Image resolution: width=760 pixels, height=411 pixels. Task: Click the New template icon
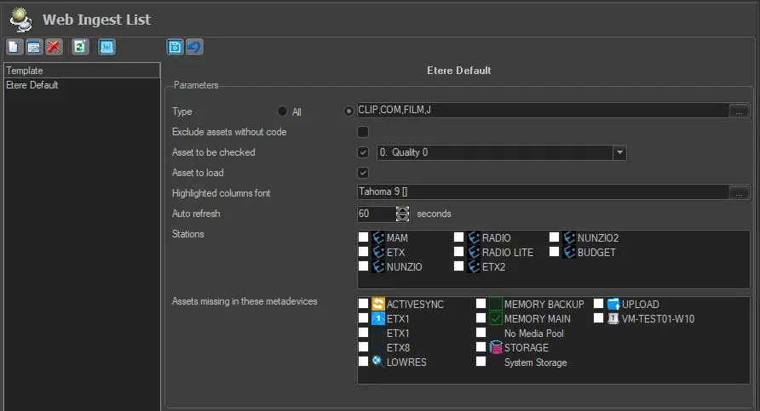14,48
